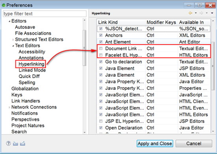Uncheck the Anchors checkbox
Image resolution: width=217 pixels, height=154 pixels.
tap(101, 35)
